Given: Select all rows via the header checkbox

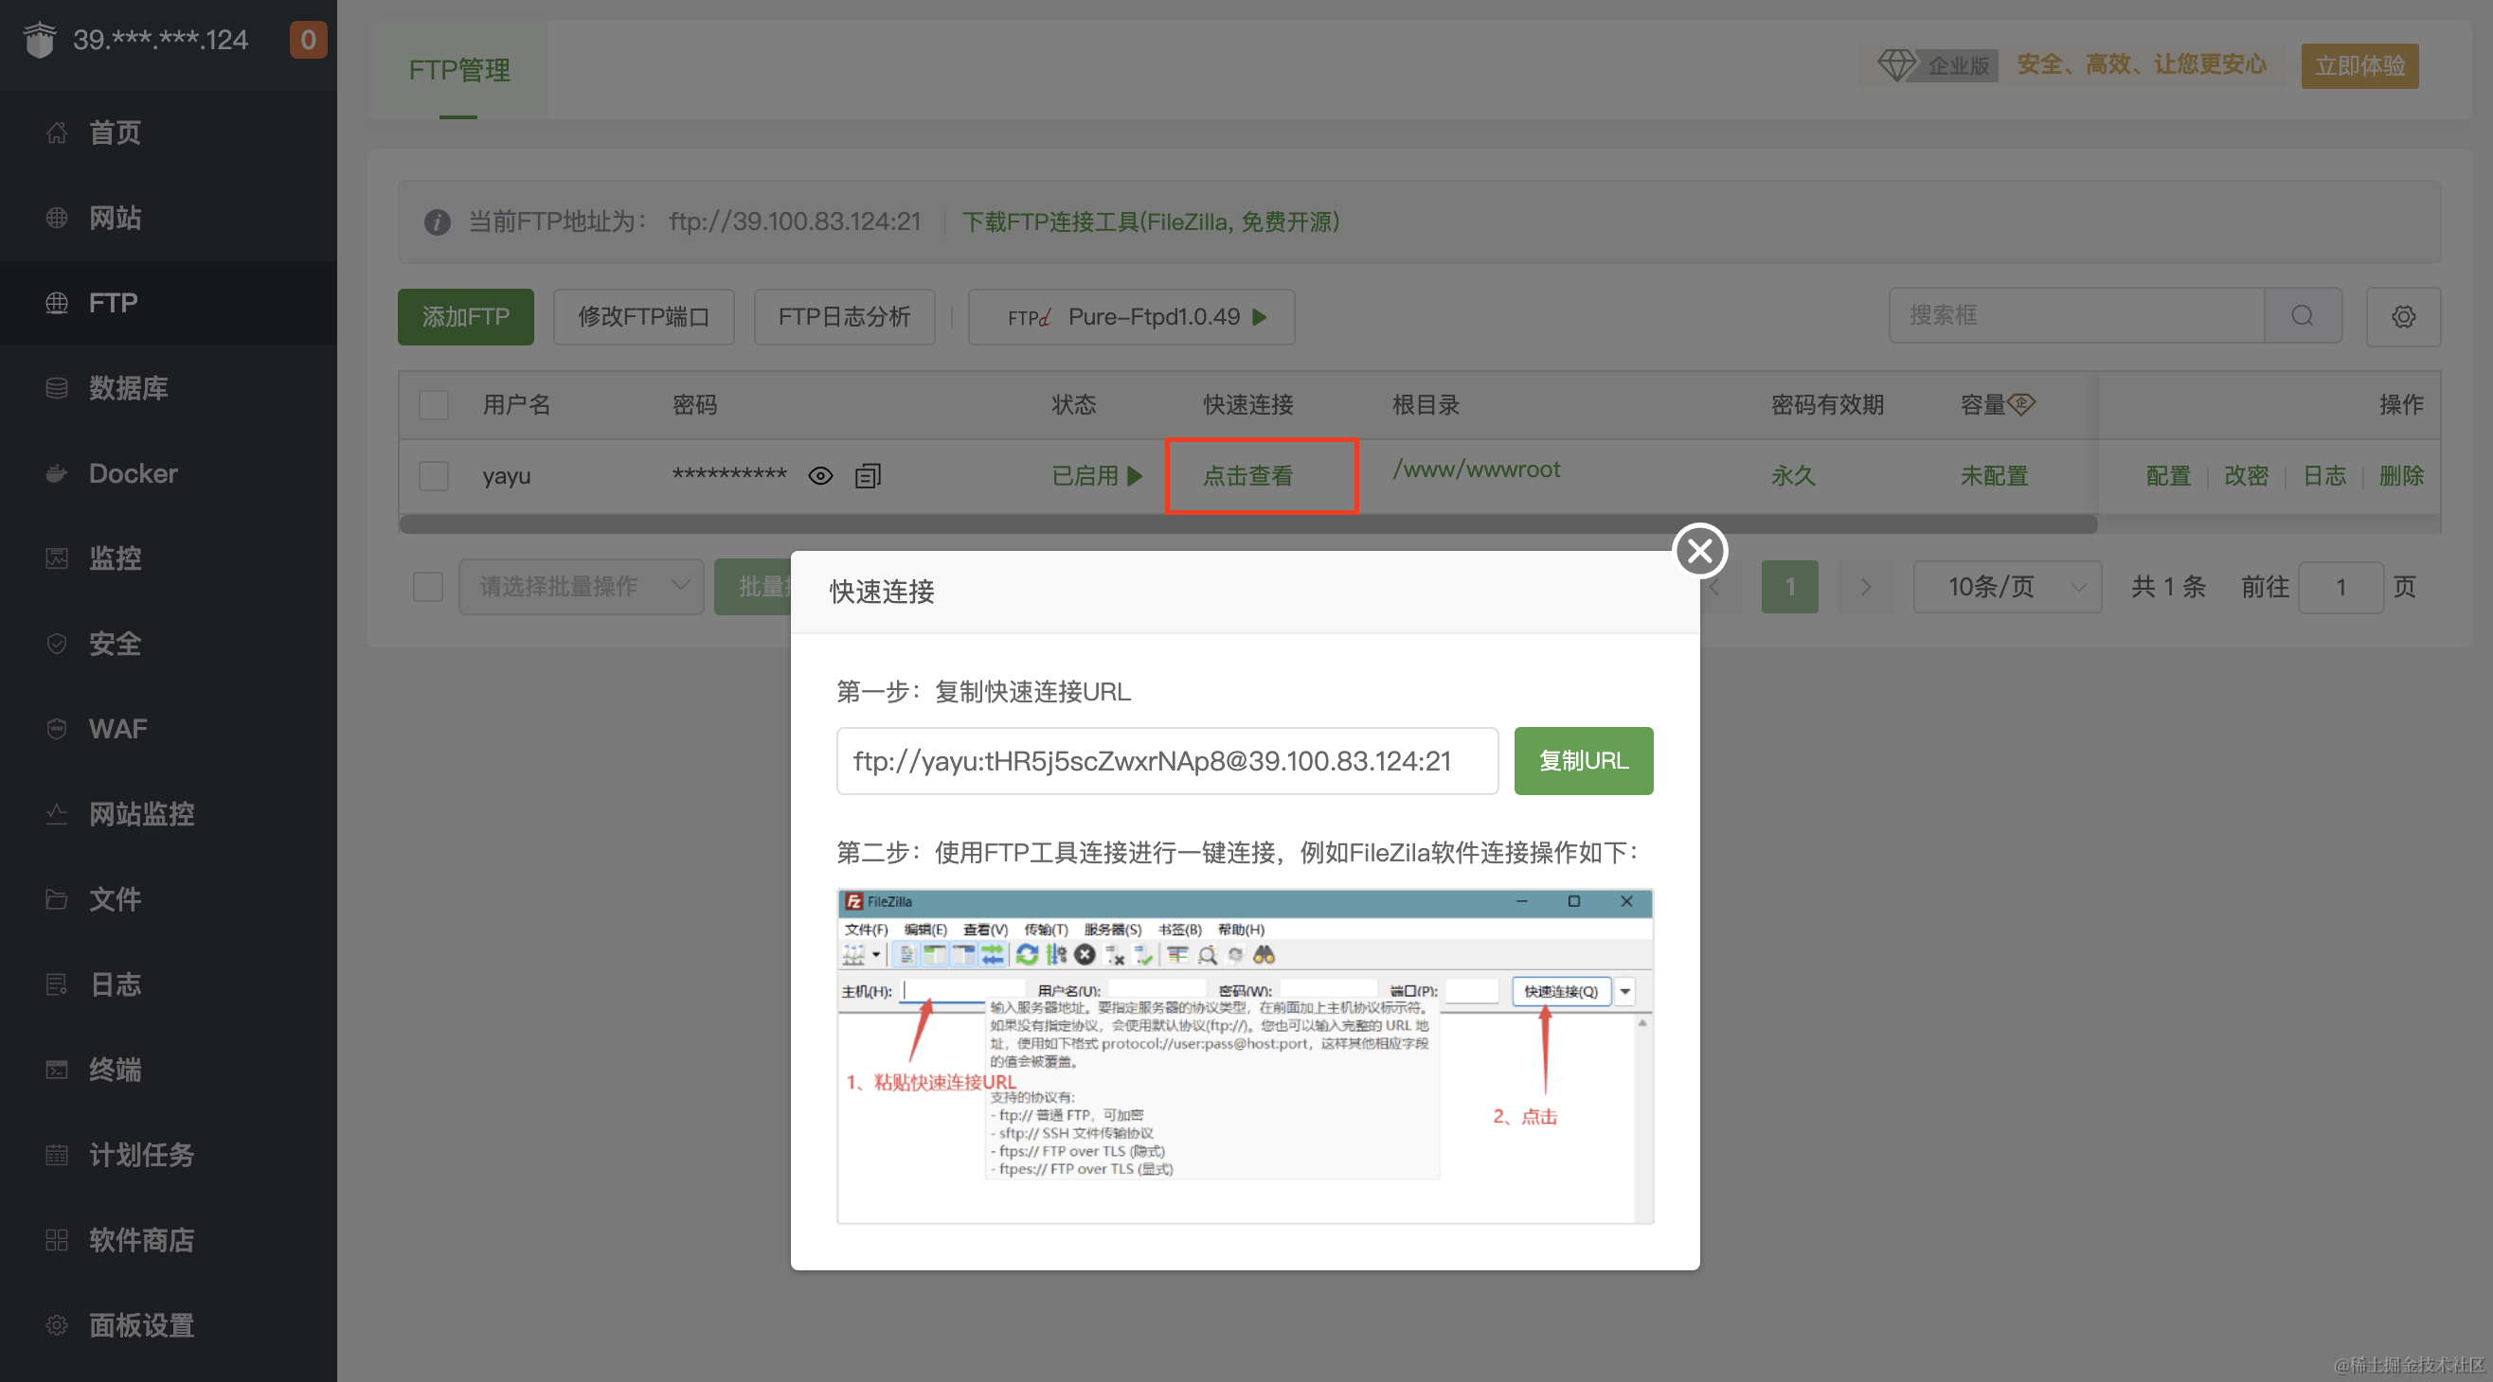Looking at the screenshot, I should tap(433, 405).
